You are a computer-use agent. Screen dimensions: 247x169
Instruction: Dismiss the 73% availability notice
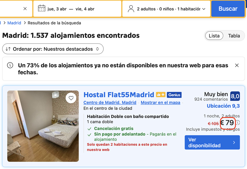click(x=237, y=65)
